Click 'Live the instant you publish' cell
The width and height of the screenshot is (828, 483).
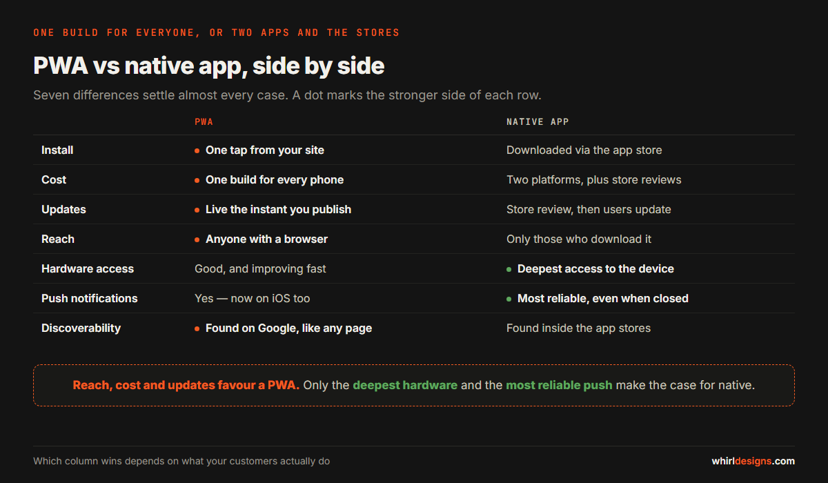click(278, 209)
